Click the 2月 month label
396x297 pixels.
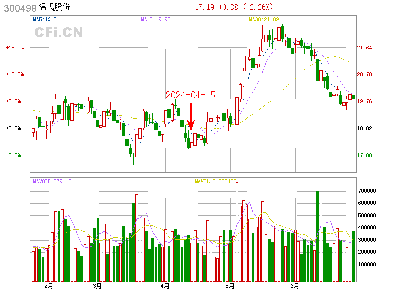click(x=49, y=286)
